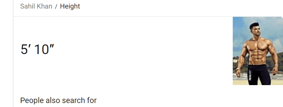This screenshot has height=107, width=283.
Task: Open the Sahil Khan beach photo thumbnail
Action: tap(258, 51)
